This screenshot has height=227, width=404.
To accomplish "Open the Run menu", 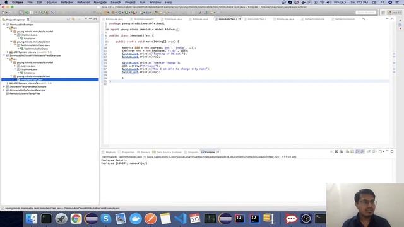I will (x=142, y=2).
